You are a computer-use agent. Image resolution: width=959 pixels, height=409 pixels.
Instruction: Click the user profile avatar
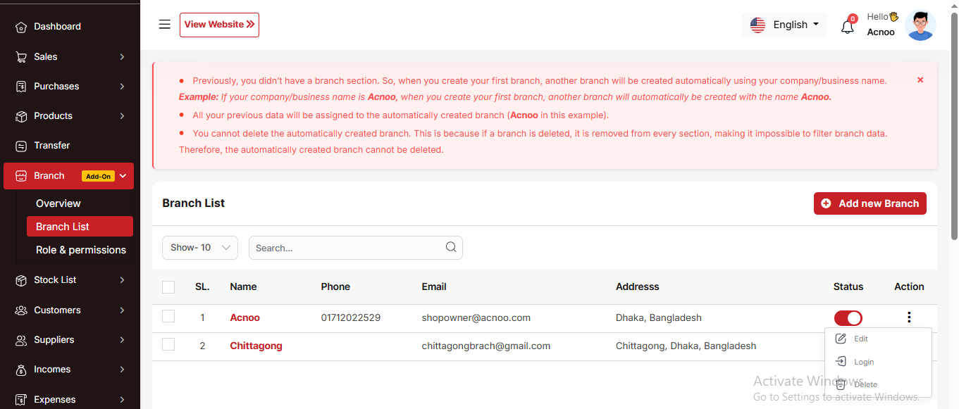[920, 25]
